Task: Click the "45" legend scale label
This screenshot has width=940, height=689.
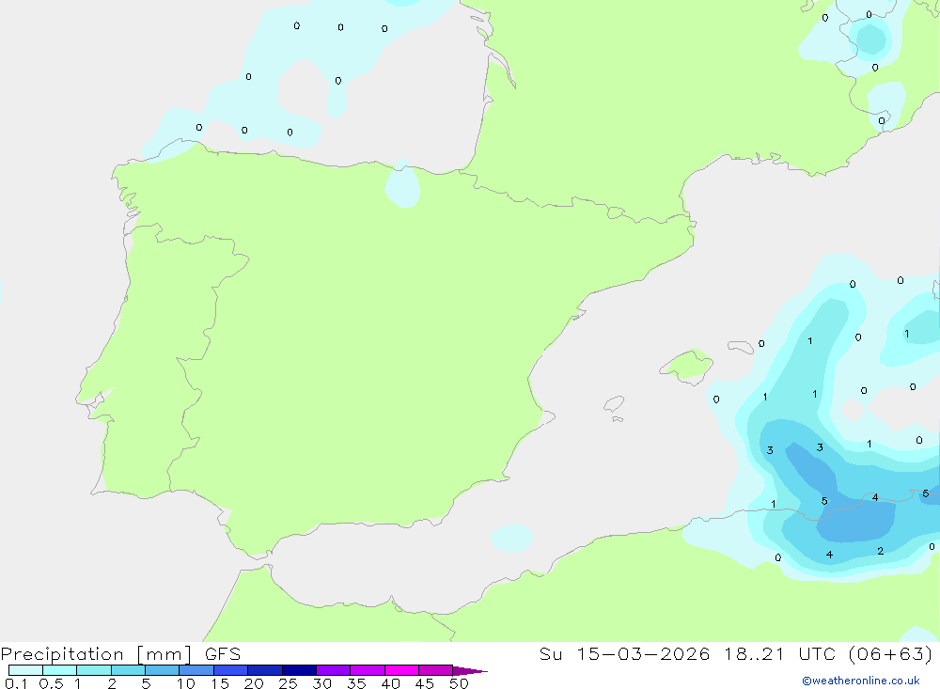Action: (x=425, y=683)
